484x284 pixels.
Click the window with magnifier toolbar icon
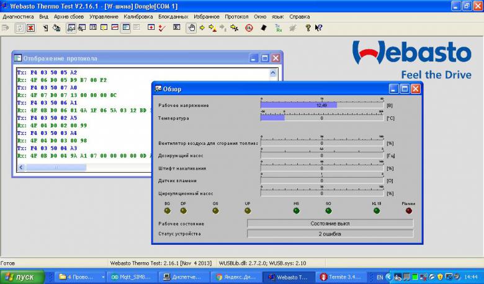[x=82, y=28]
